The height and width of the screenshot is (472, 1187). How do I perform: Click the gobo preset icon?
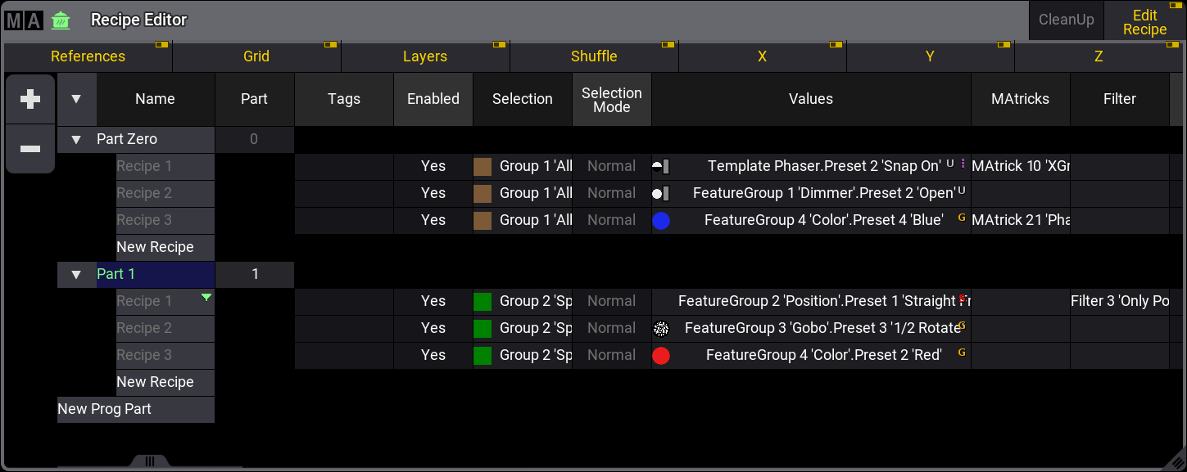click(661, 328)
